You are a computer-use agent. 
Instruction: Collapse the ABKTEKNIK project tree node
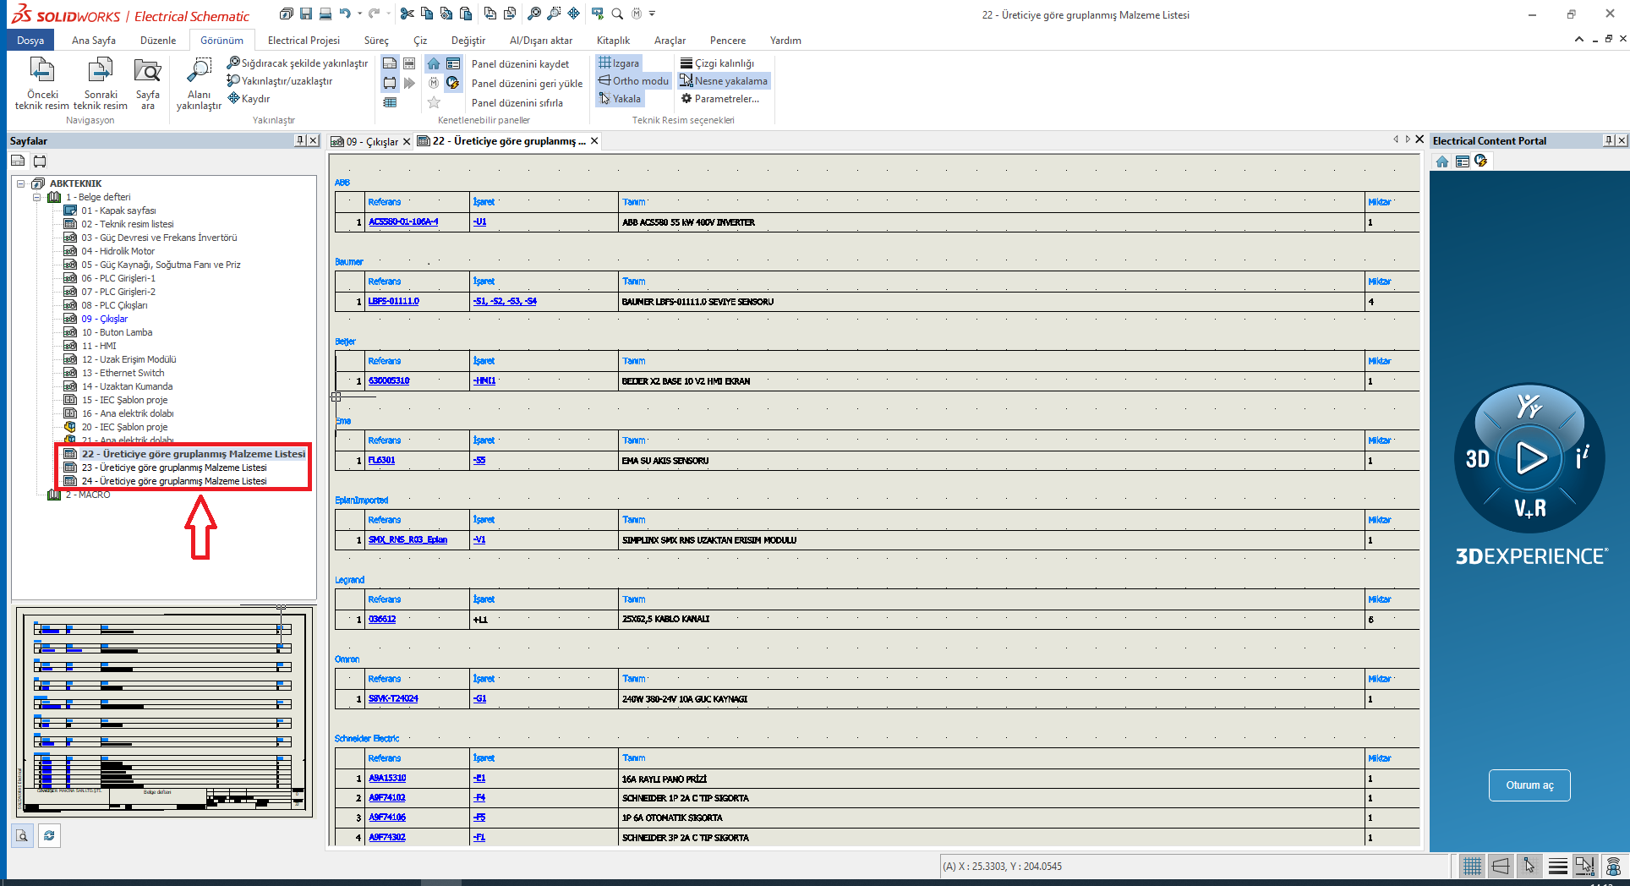[21, 183]
